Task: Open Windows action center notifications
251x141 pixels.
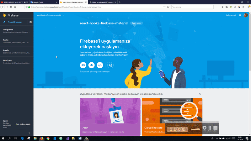Action: [247, 138]
